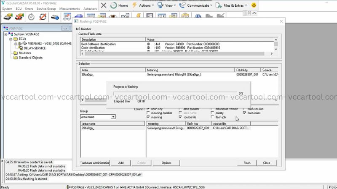Viewport: 337px width, 189px height.
Task: Enable the cff release version checkbox
Action: [212, 109]
